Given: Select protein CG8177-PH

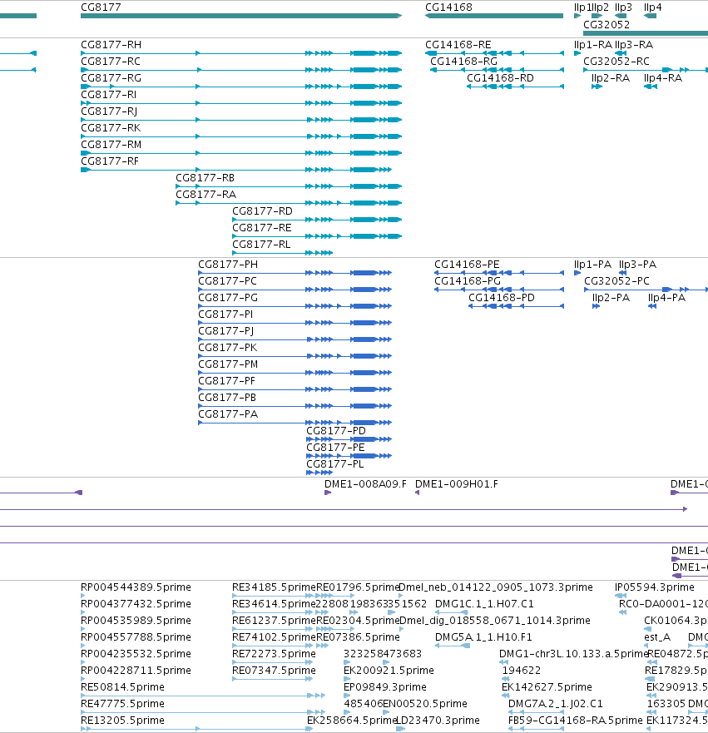Looking at the screenshot, I should click(228, 265).
